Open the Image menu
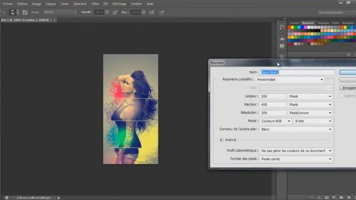The image size is (356, 200). (36, 4)
